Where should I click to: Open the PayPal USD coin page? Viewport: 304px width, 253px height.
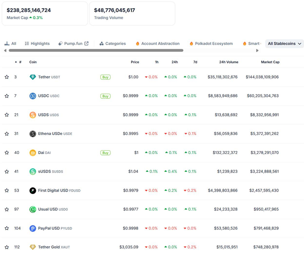pos(55,228)
